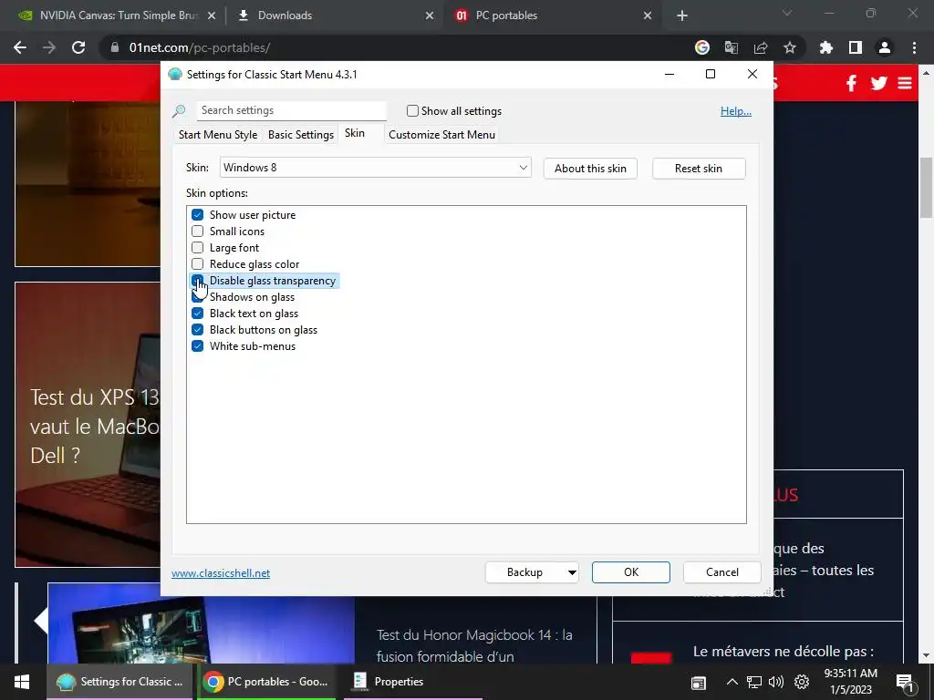Open Chrome extensions puzzle icon
The width and height of the screenshot is (934, 700).
click(826, 47)
